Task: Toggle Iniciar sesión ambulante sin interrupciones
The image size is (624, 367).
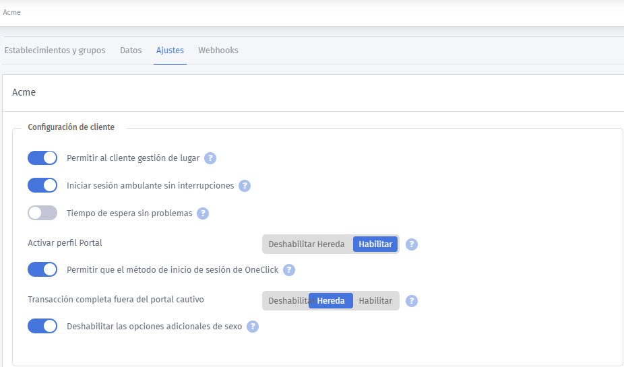Action: click(x=42, y=185)
